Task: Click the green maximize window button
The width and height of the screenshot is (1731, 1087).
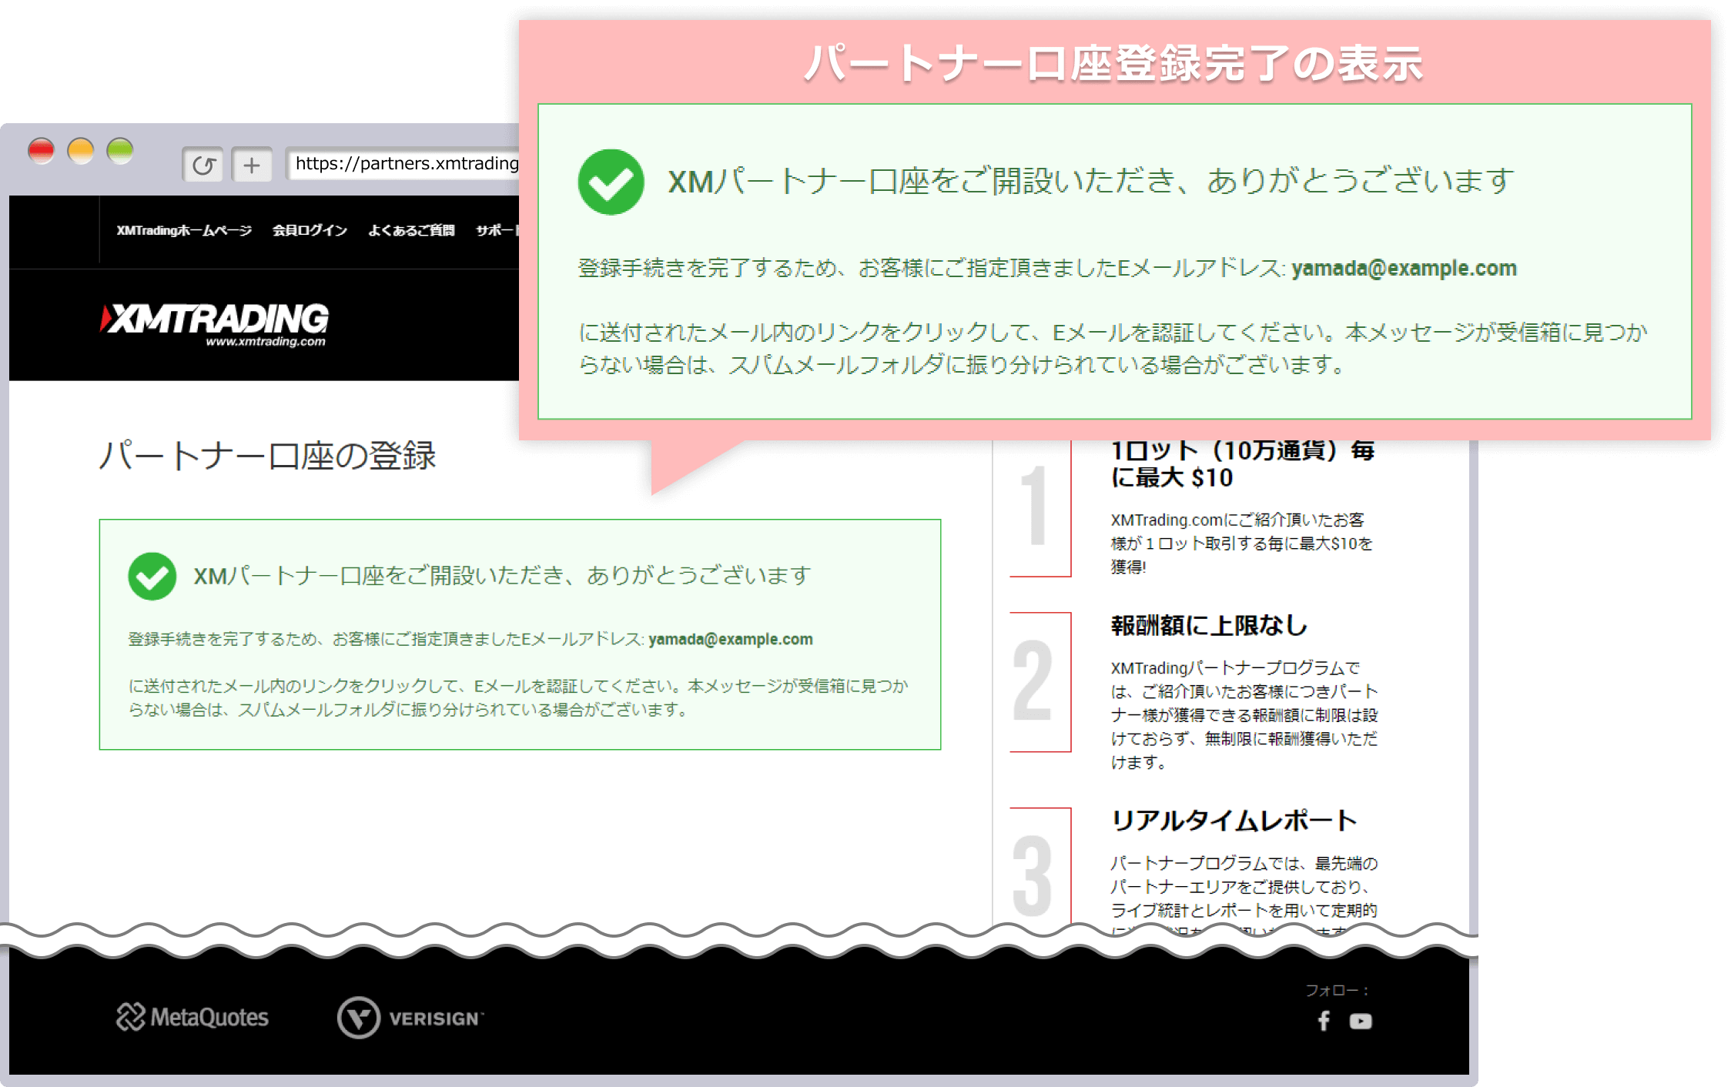Action: (120, 150)
